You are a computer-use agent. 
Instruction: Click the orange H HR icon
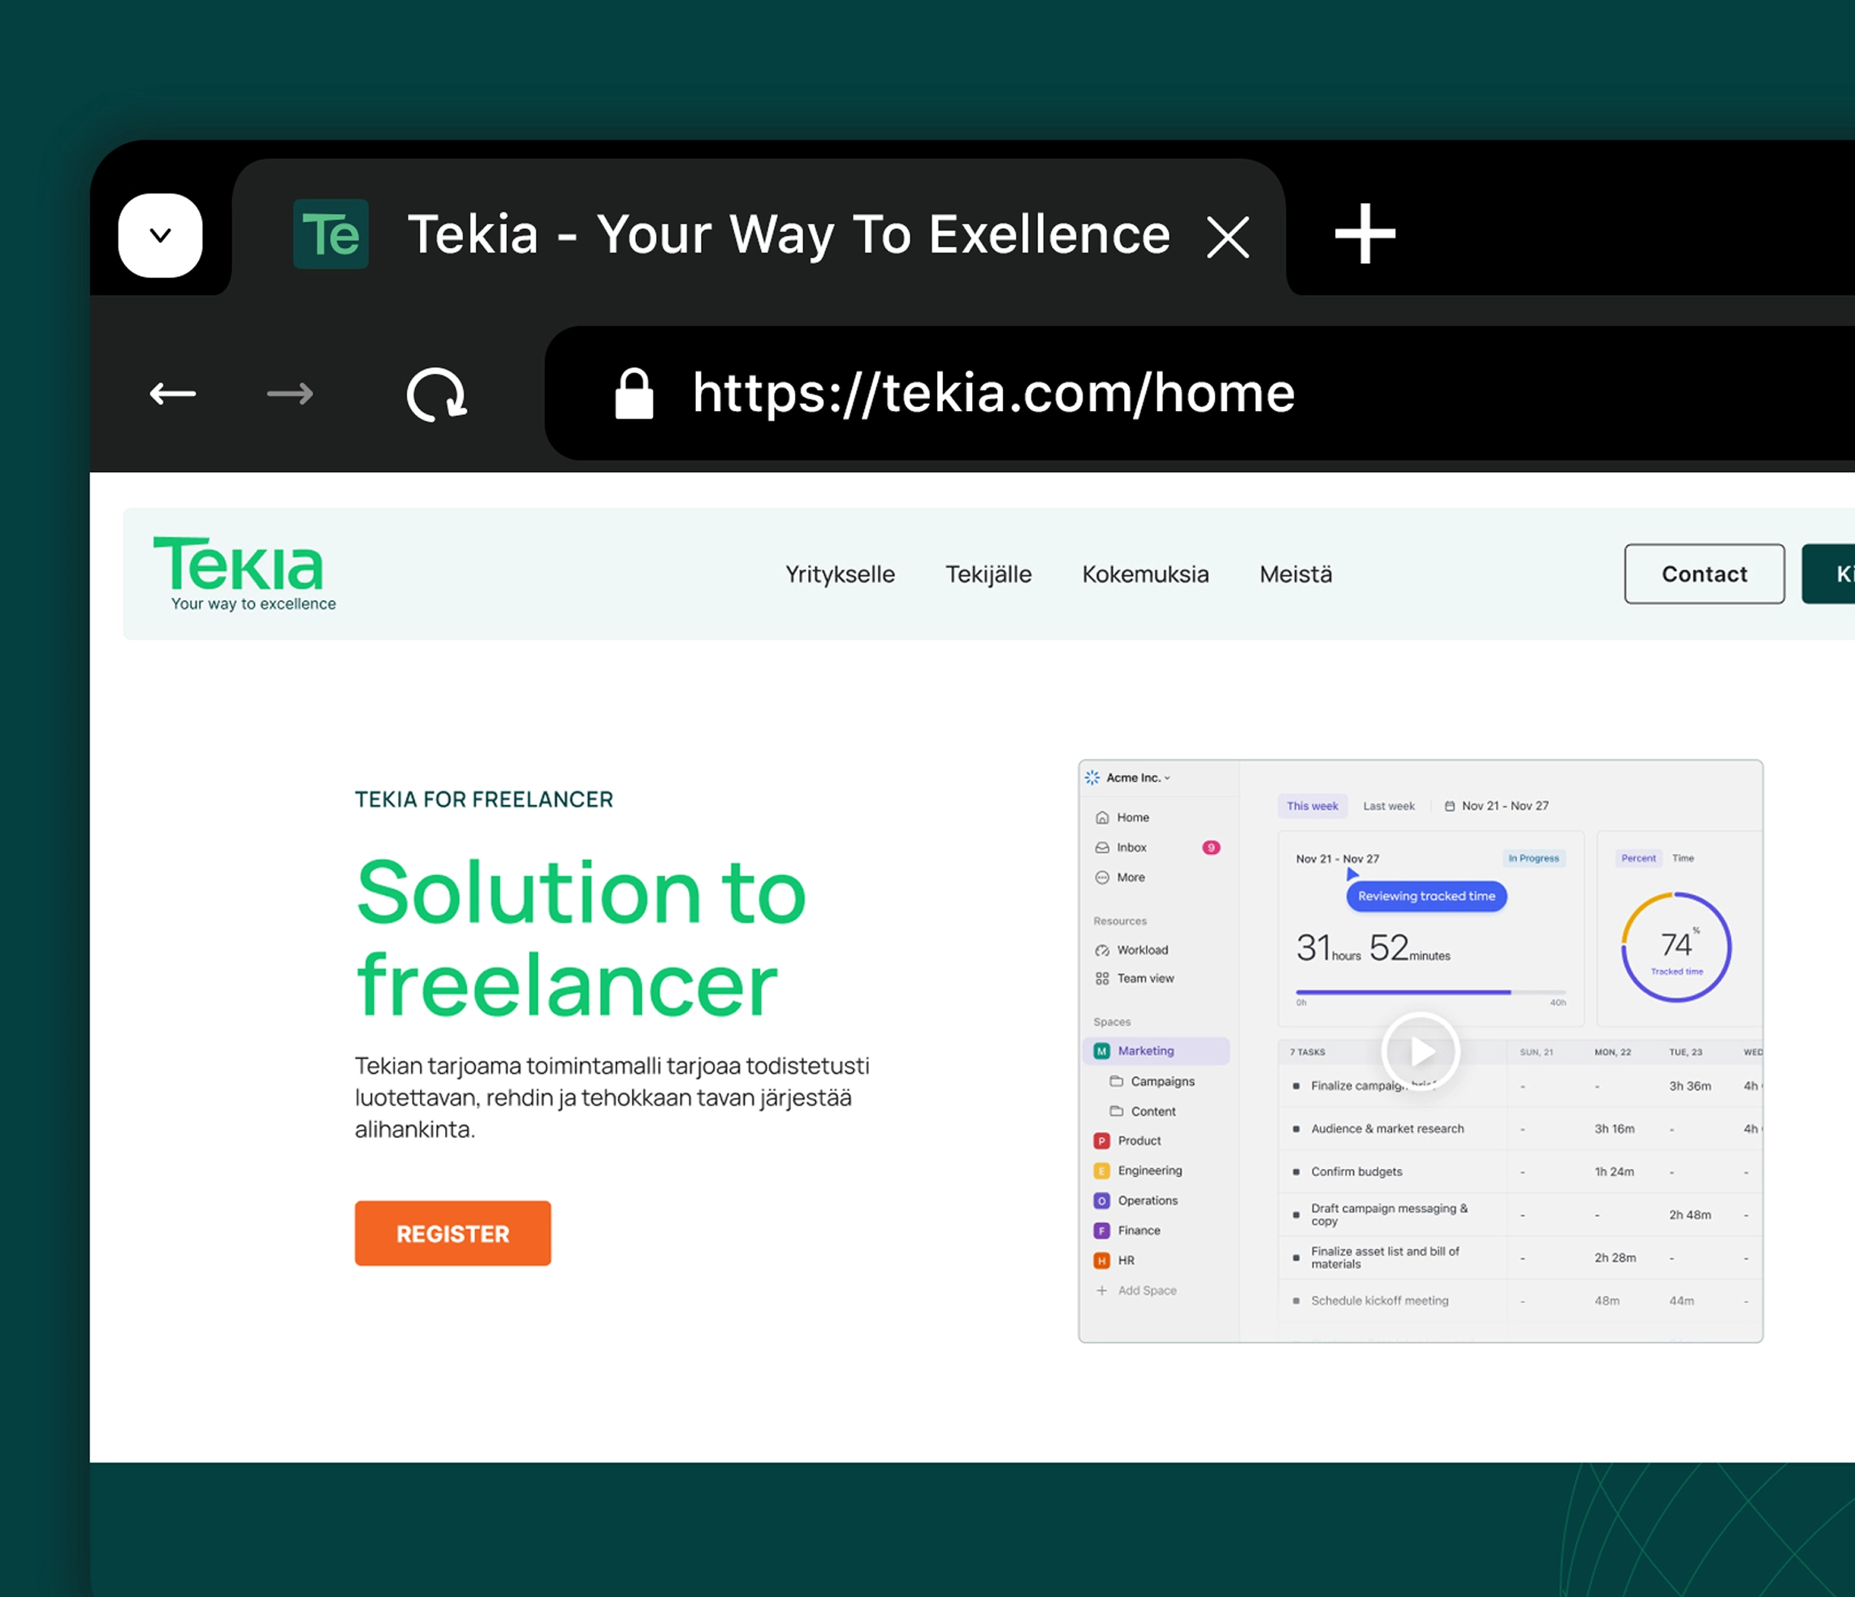[1102, 1261]
